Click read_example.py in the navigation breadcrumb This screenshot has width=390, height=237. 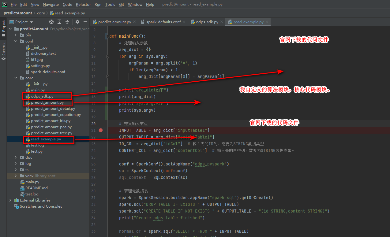pos(67,13)
